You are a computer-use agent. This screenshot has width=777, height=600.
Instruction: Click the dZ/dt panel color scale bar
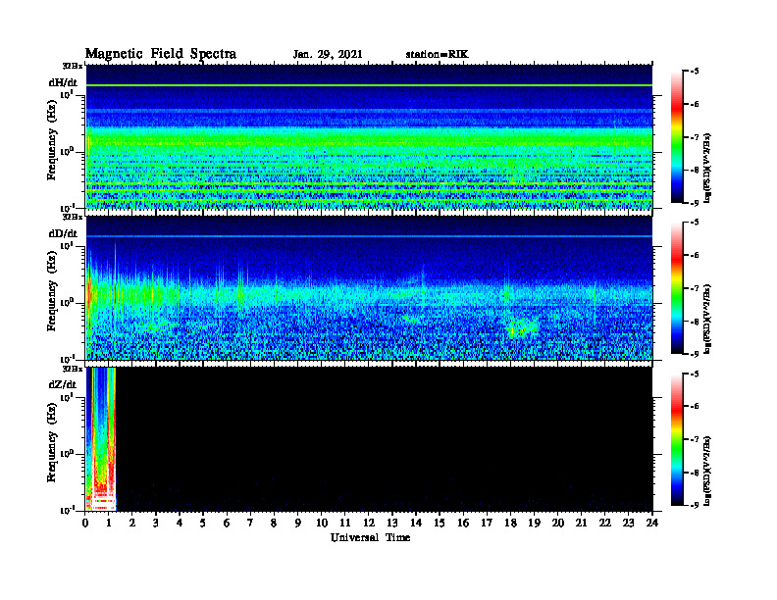click(x=677, y=439)
